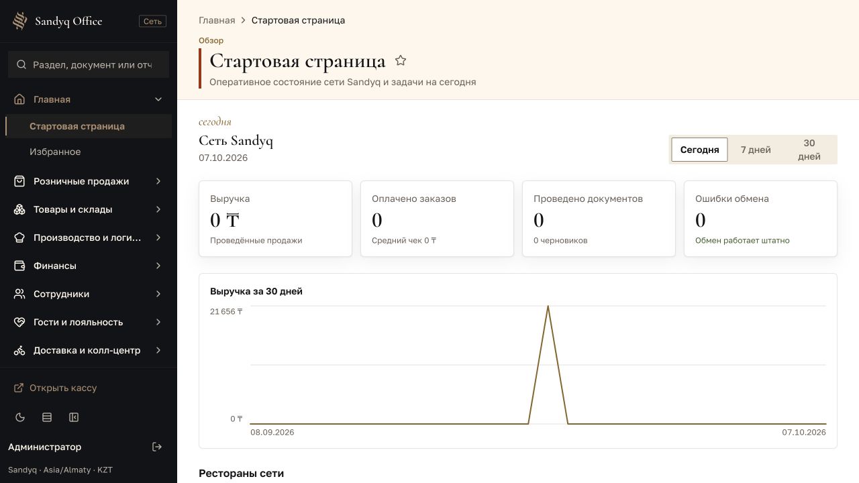Click the shopping bag icon for Розничные продажи
The height and width of the screenshot is (483, 859).
pyautogui.click(x=19, y=181)
